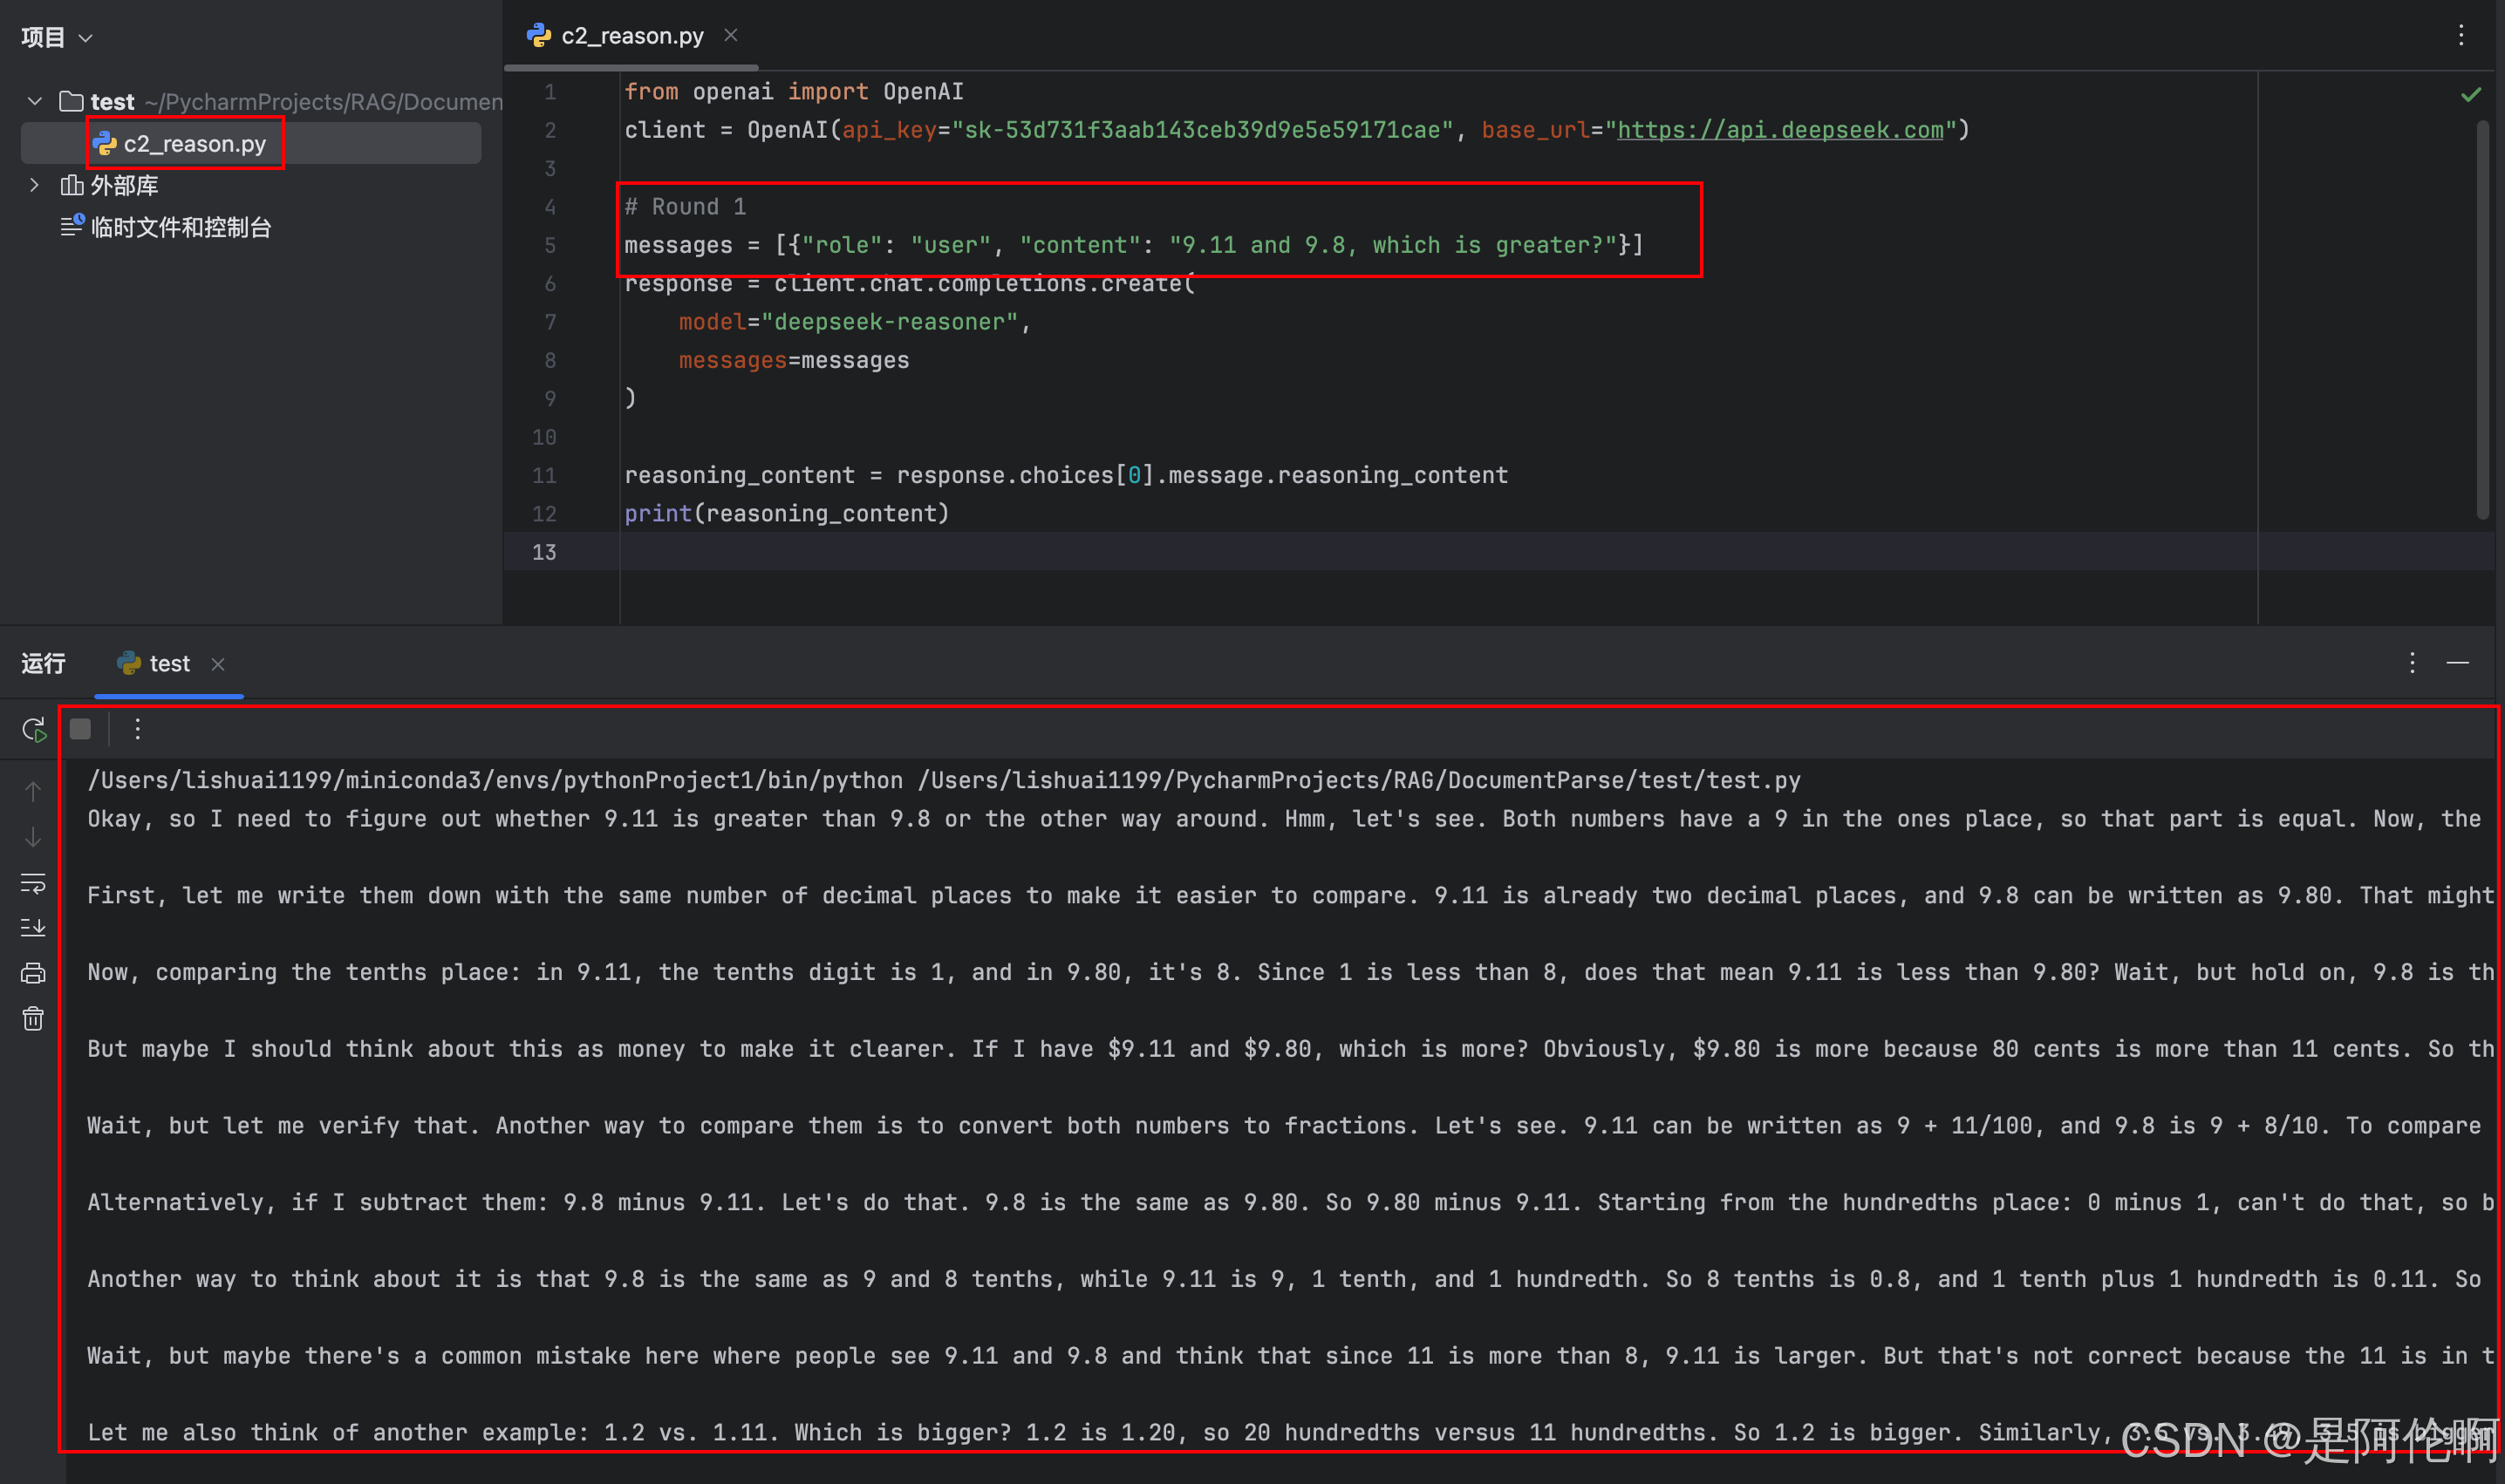Expand the 外部库 external libraries node
Viewport: 2505px width, 1484px height.
coord(35,185)
